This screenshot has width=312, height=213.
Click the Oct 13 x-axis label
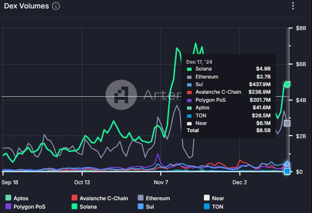(82, 182)
